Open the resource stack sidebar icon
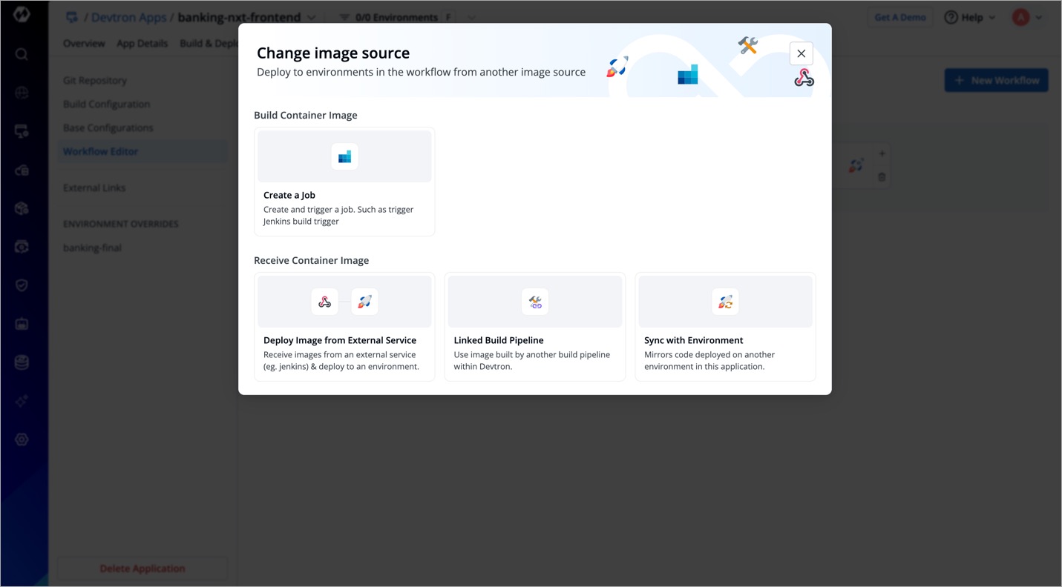This screenshot has width=1062, height=587. point(22,362)
